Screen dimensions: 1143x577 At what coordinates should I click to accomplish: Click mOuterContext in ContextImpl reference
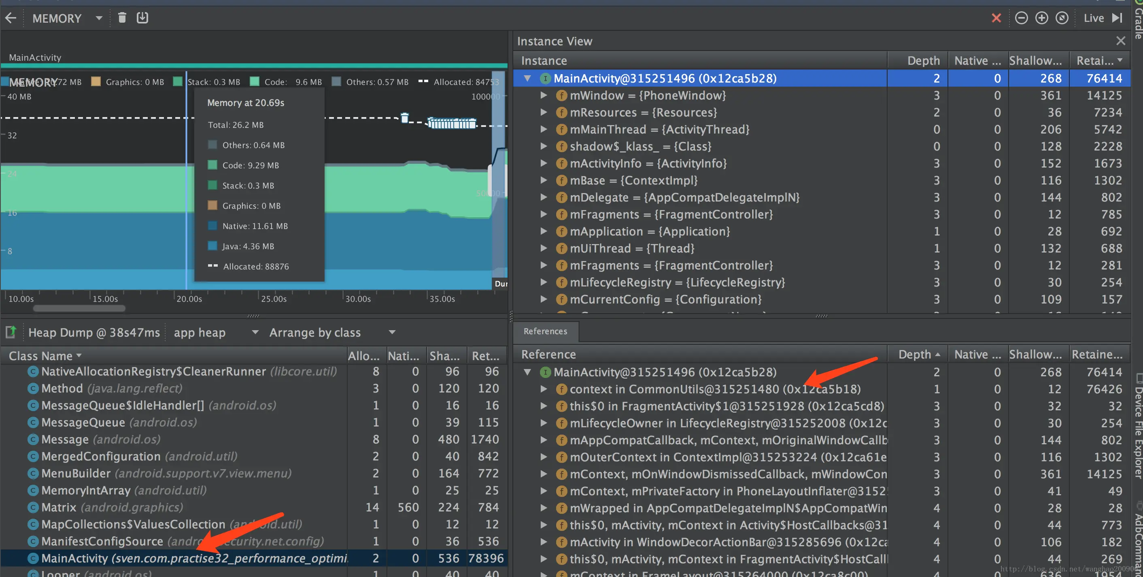pyautogui.click(x=822, y=457)
